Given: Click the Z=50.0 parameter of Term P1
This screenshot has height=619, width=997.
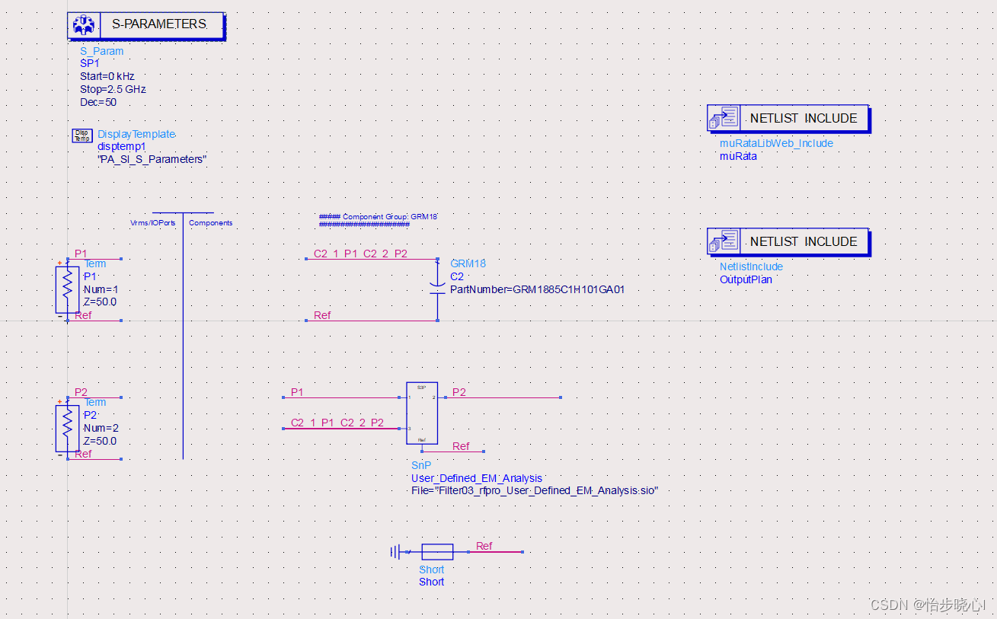Looking at the screenshot, I should (x=100, y=302).
